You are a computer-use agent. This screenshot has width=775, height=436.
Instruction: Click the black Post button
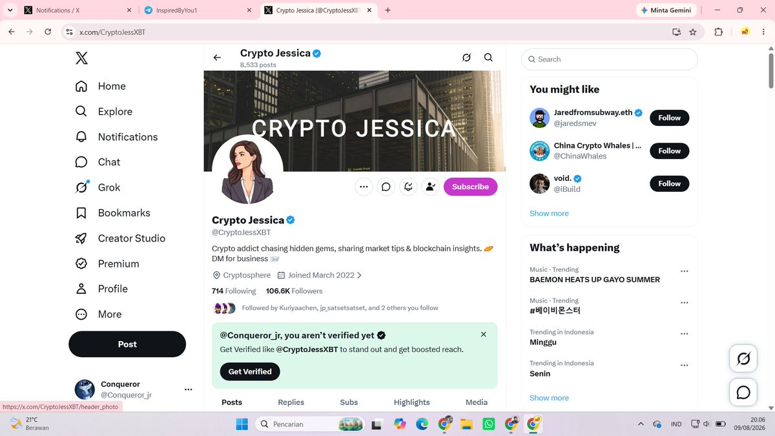coord(127,344)
